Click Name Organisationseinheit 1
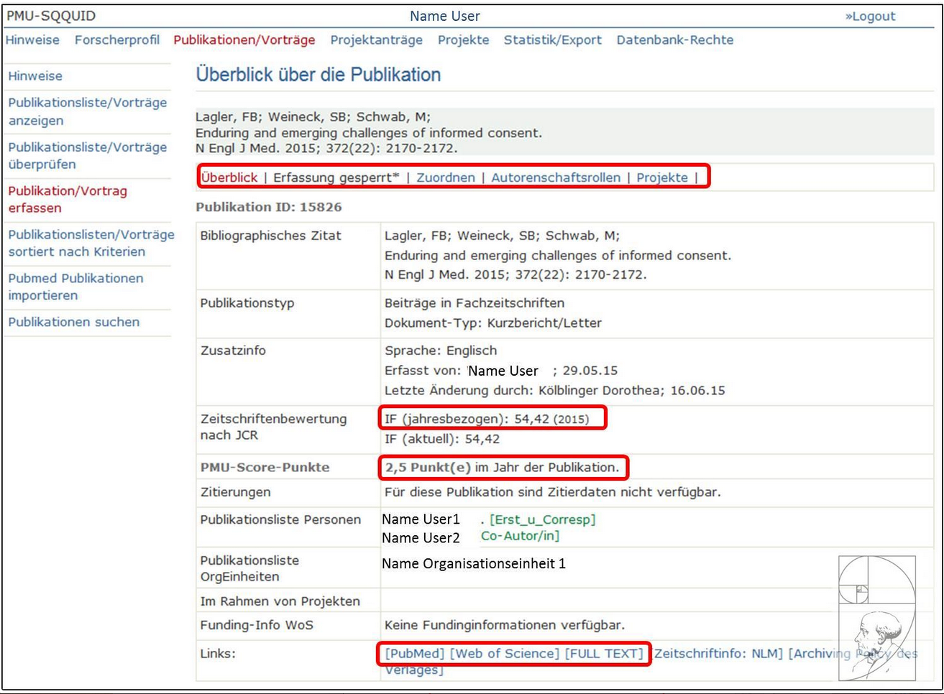 tap(474, 564)
